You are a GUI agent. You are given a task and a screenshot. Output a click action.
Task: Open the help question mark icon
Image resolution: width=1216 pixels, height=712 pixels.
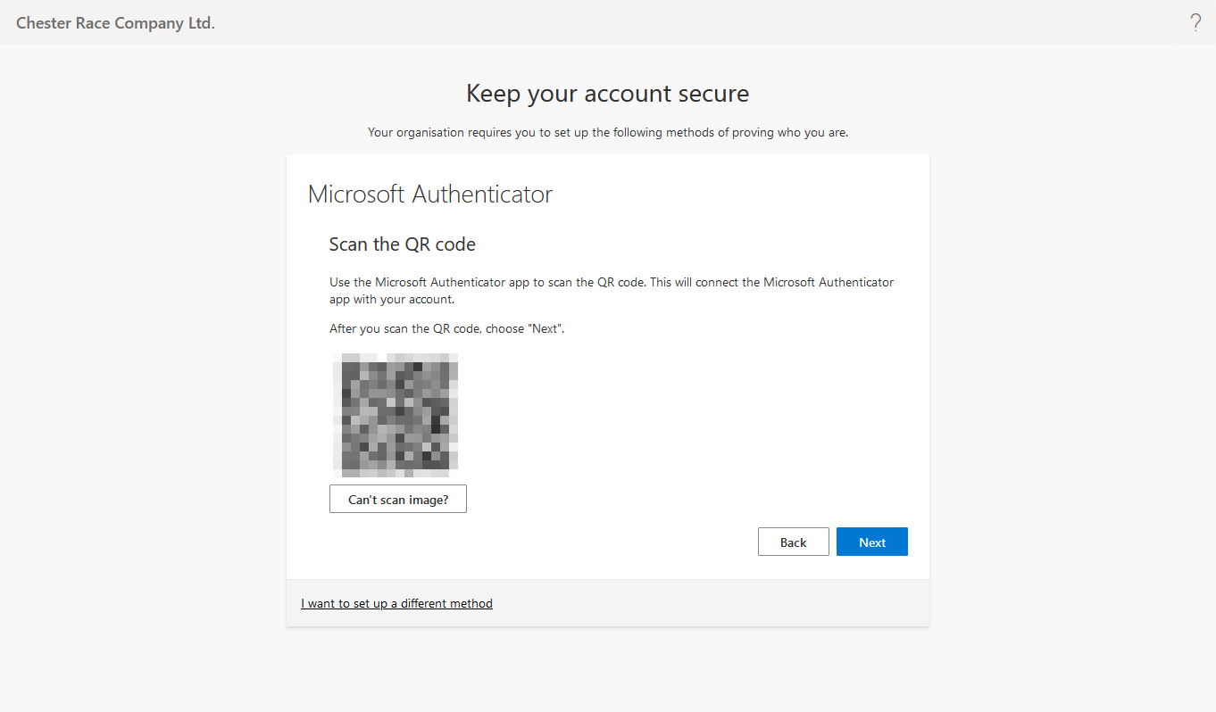(x=1195, y=23)
